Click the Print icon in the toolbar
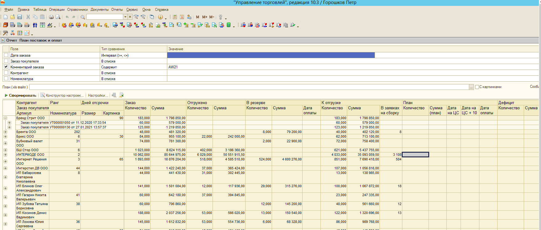Screen dimensions: 541x230 pos(51,17)
